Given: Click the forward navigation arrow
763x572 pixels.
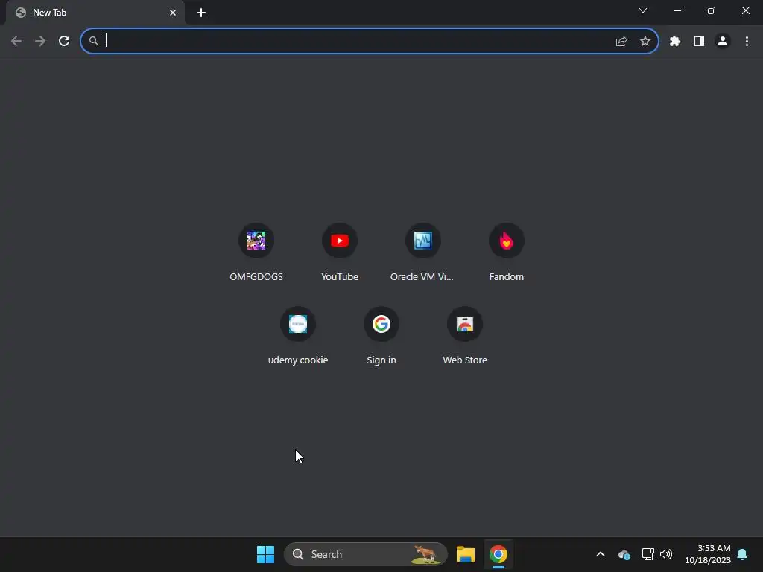Looking at the screenshot, I should click(x=40, y=41).
